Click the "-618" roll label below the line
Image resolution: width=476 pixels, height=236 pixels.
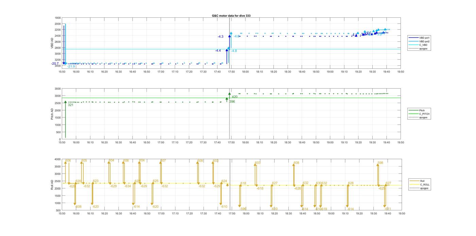point(260,188)
